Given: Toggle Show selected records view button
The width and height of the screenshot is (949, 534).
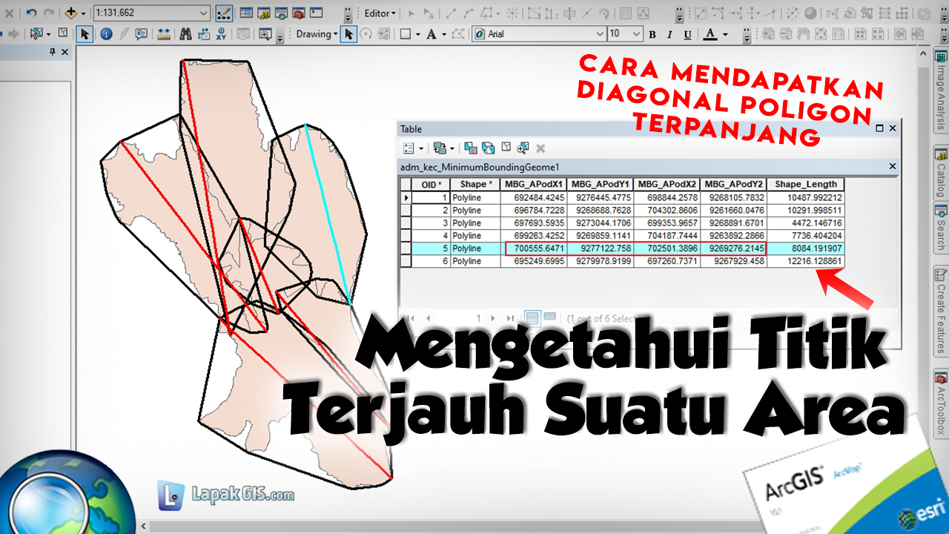Looking at the screenshot, I should click(x=549, y=317).
